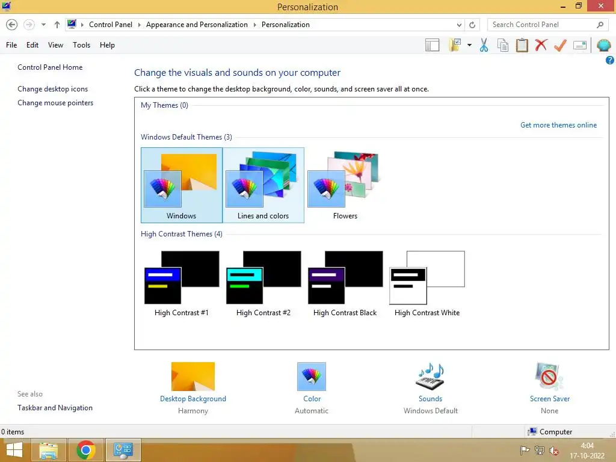Image resolution: width=616 pixels, height=462 pixels.
Task: Refresh the Personalization page
Action: [472, 25]
